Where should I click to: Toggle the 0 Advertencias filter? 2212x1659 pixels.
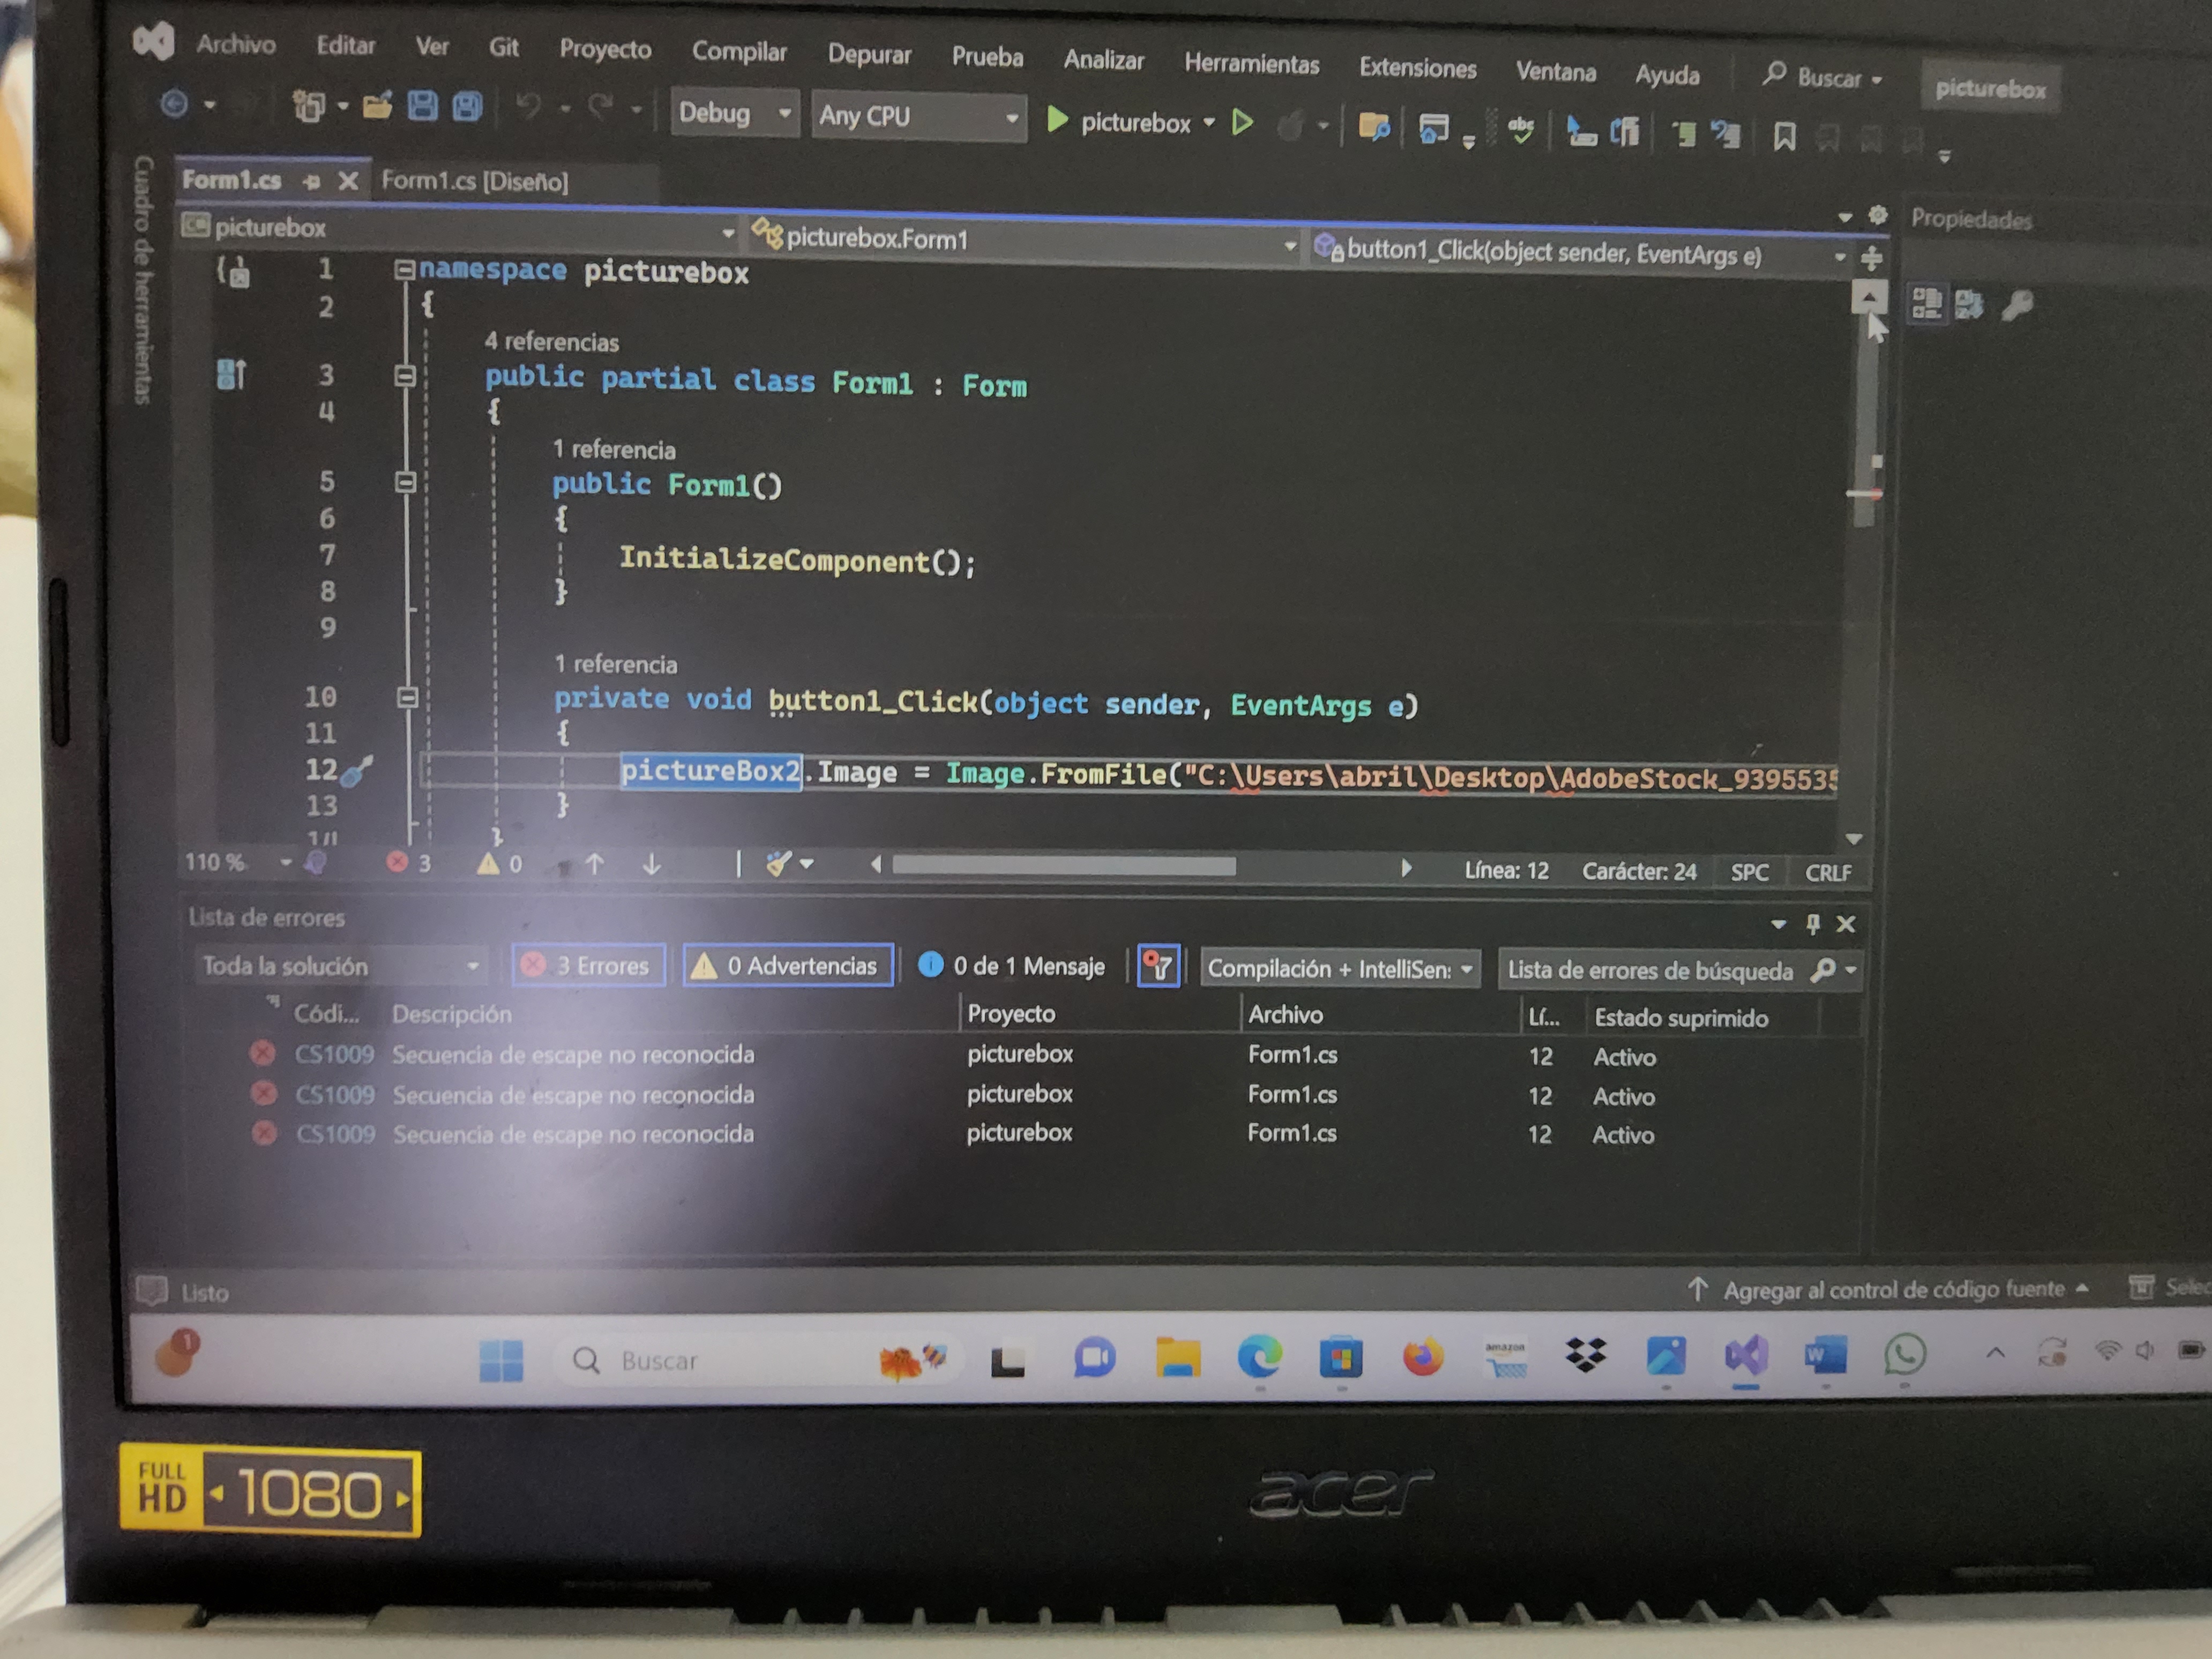788,965
